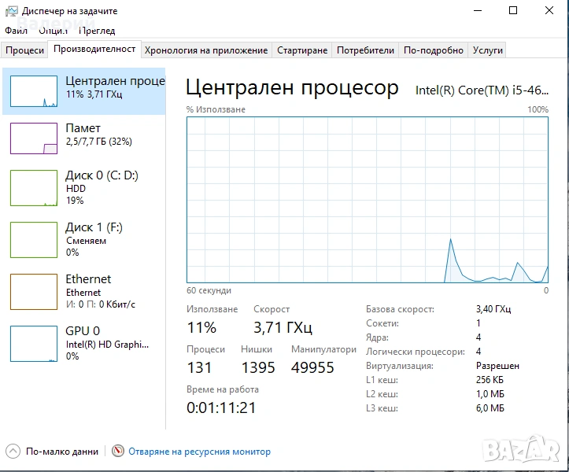The height and width of the screenshot is (472, 569).
Task: Open the По-подробно details tab
Action: [434, 50]
